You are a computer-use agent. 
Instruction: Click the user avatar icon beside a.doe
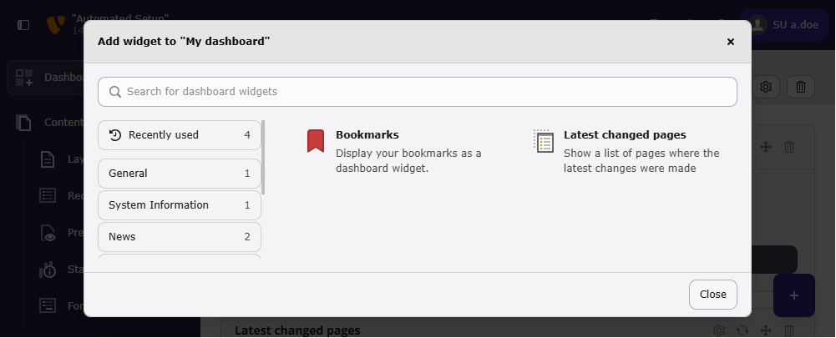757,24
